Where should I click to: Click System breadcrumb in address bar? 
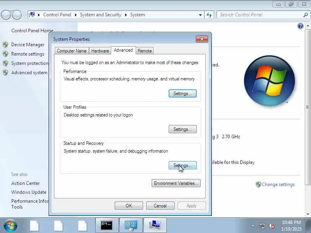pyautogui.click(x=138, y=15)
